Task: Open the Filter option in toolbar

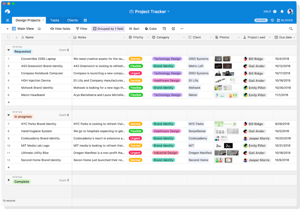Action: pos(81,29)
